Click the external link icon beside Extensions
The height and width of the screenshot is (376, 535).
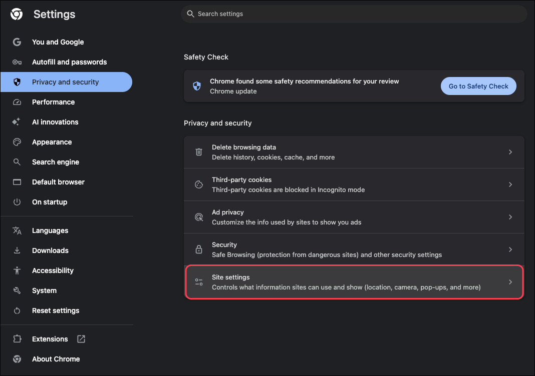pyautogui.click(x=81, y=339)
